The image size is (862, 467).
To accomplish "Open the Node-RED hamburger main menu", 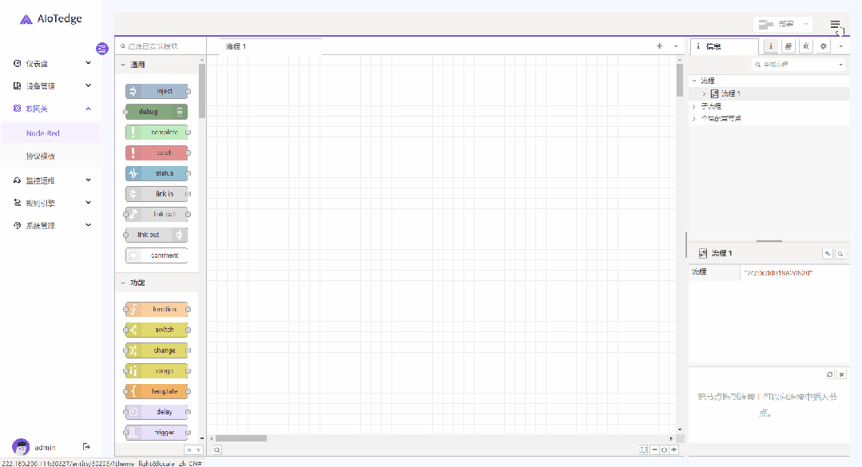I will [x=835, y=25].
